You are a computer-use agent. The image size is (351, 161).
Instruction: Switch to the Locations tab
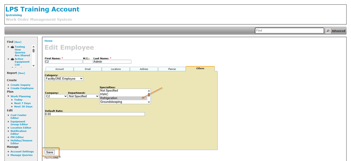point(116,69)
